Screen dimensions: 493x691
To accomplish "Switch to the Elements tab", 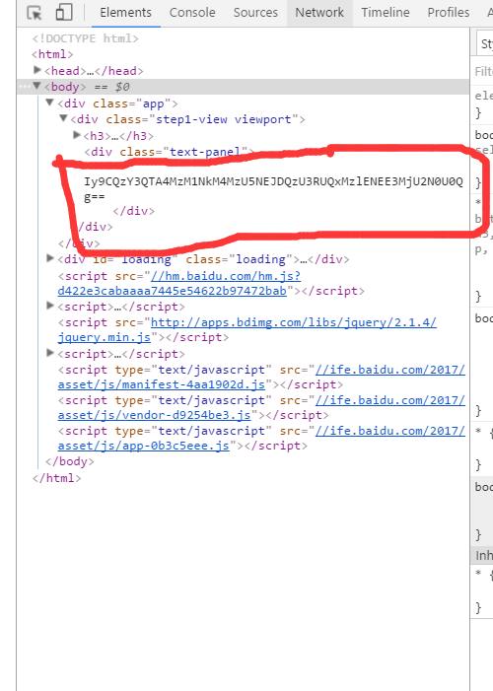I will click(125, 13).
